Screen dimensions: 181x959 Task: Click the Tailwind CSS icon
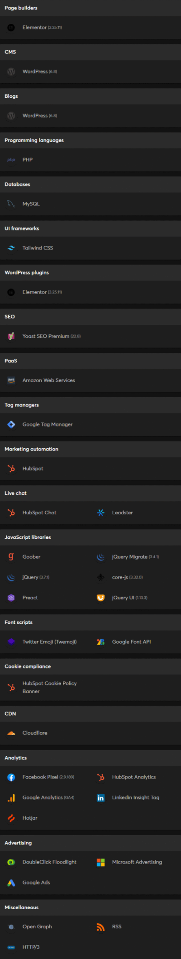coord(11,248)
